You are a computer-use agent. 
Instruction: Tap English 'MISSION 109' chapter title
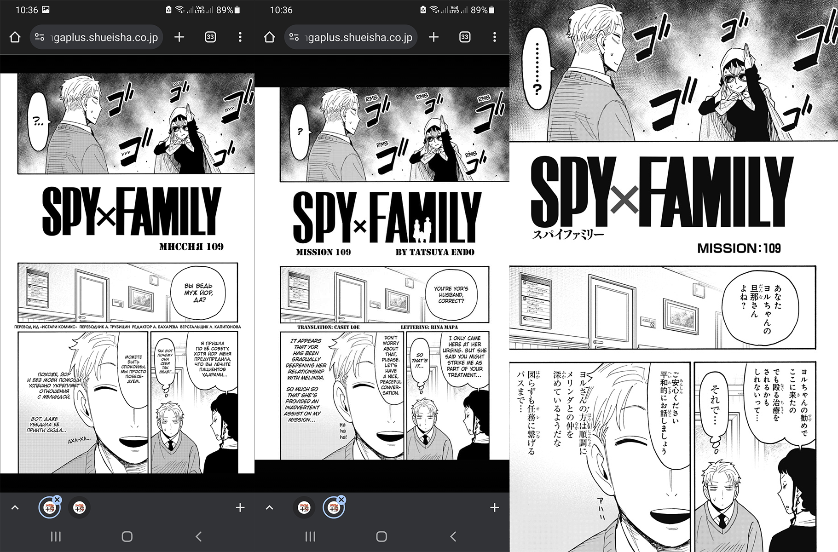323,252
